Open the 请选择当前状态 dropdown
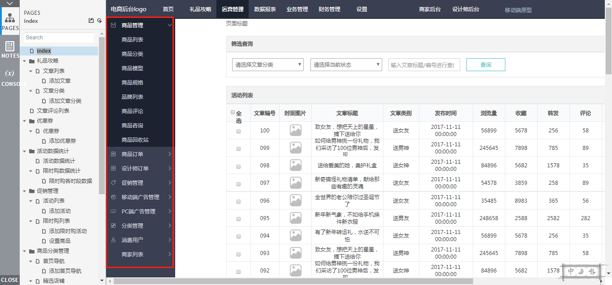Image resolution: width=612 pixels, height=285 pixels. pyautogui.click(x=346, y=64)
